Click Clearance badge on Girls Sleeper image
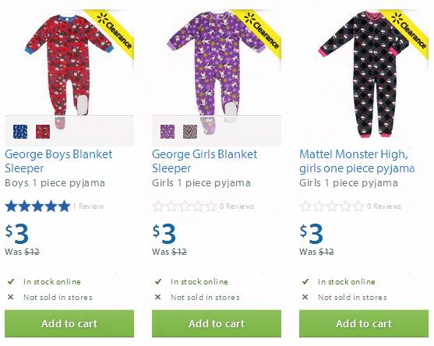Viewport: 434px width, 346px height. (x=261, y=31)
